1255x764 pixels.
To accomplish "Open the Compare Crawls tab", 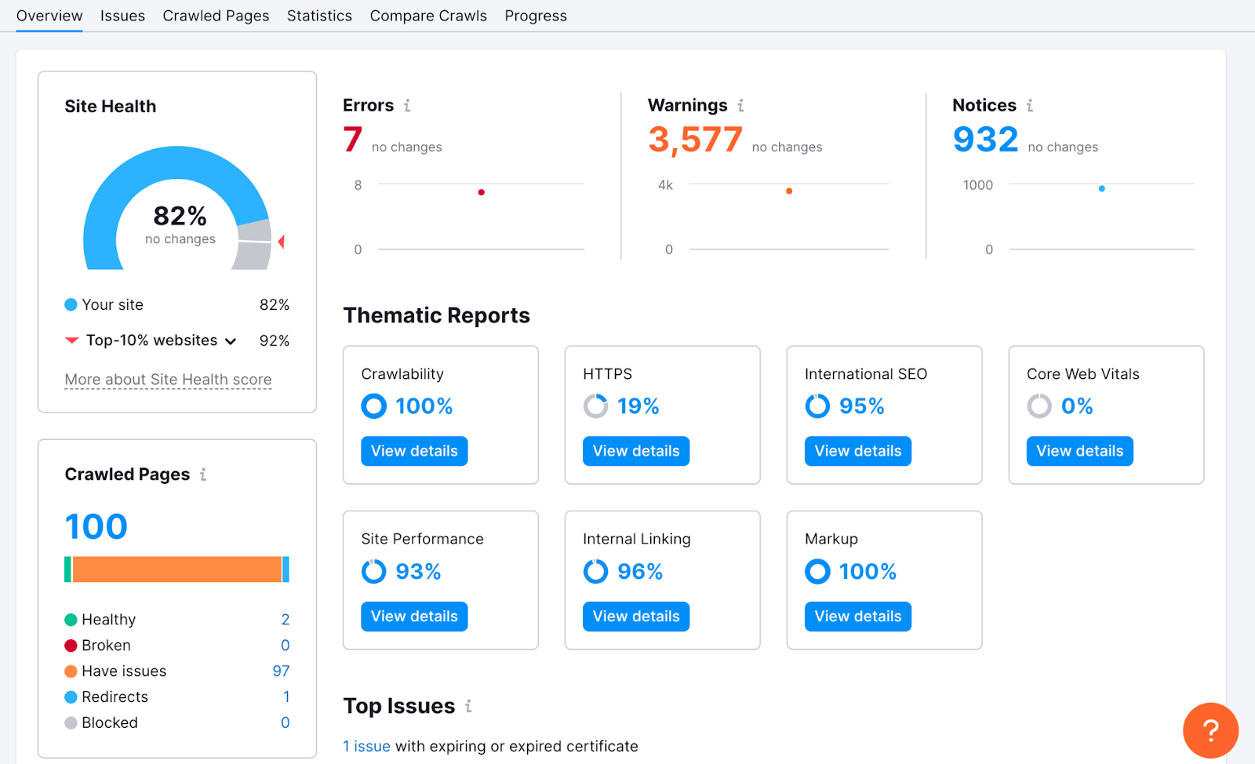I will click(428, 16).
